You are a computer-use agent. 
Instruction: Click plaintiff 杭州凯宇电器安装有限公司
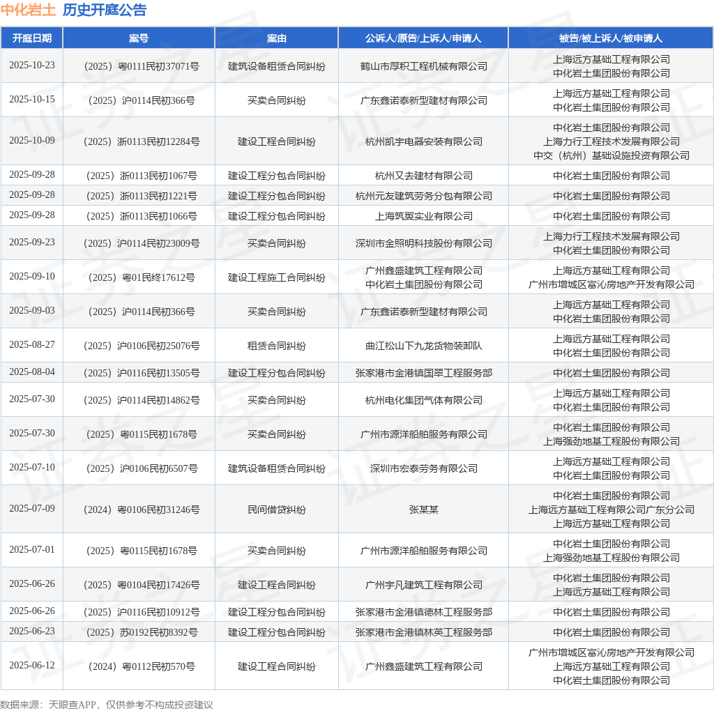click(x=423, y=142)
